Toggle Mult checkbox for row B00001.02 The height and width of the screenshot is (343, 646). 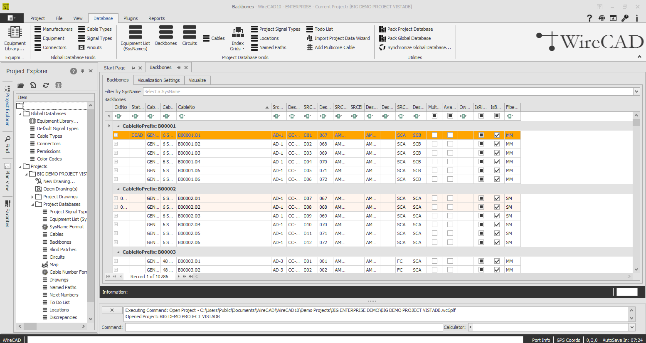pos(434,144)
